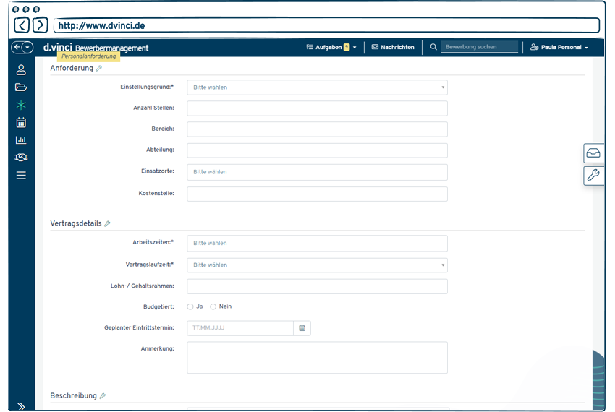This screenshot has width=615, height=412.
Task: Click the Personalanforderung yellow tag
Action: tap(89, 56)
